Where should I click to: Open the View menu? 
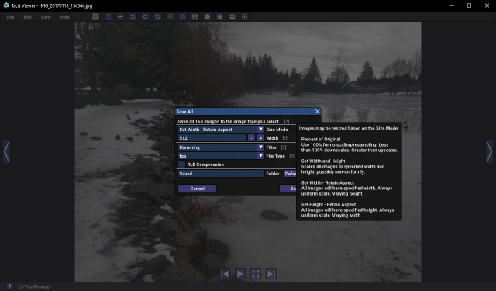pos(46,17)
